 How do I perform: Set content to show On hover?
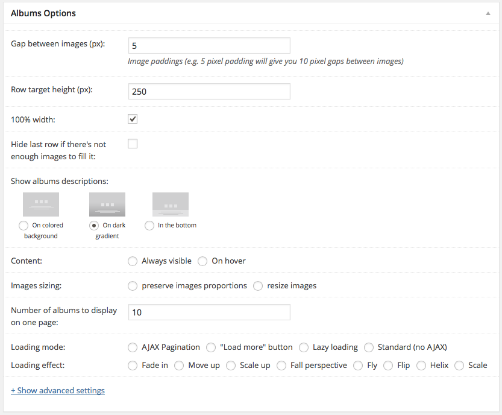click(202, 261)
